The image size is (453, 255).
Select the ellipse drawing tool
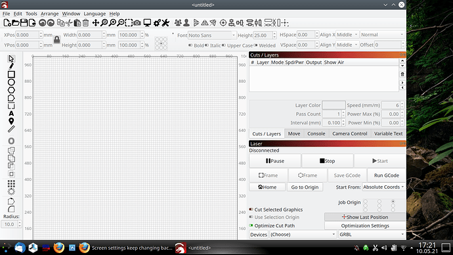[x=11, y=82]
